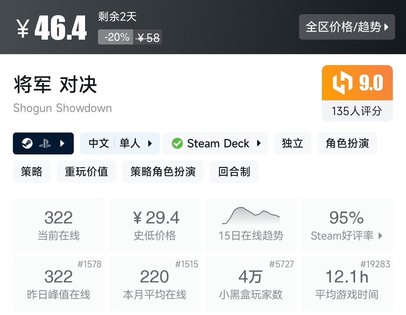The image size is (406, 315).
Task: Click the -20% discount badge
Action: (115, 37)
